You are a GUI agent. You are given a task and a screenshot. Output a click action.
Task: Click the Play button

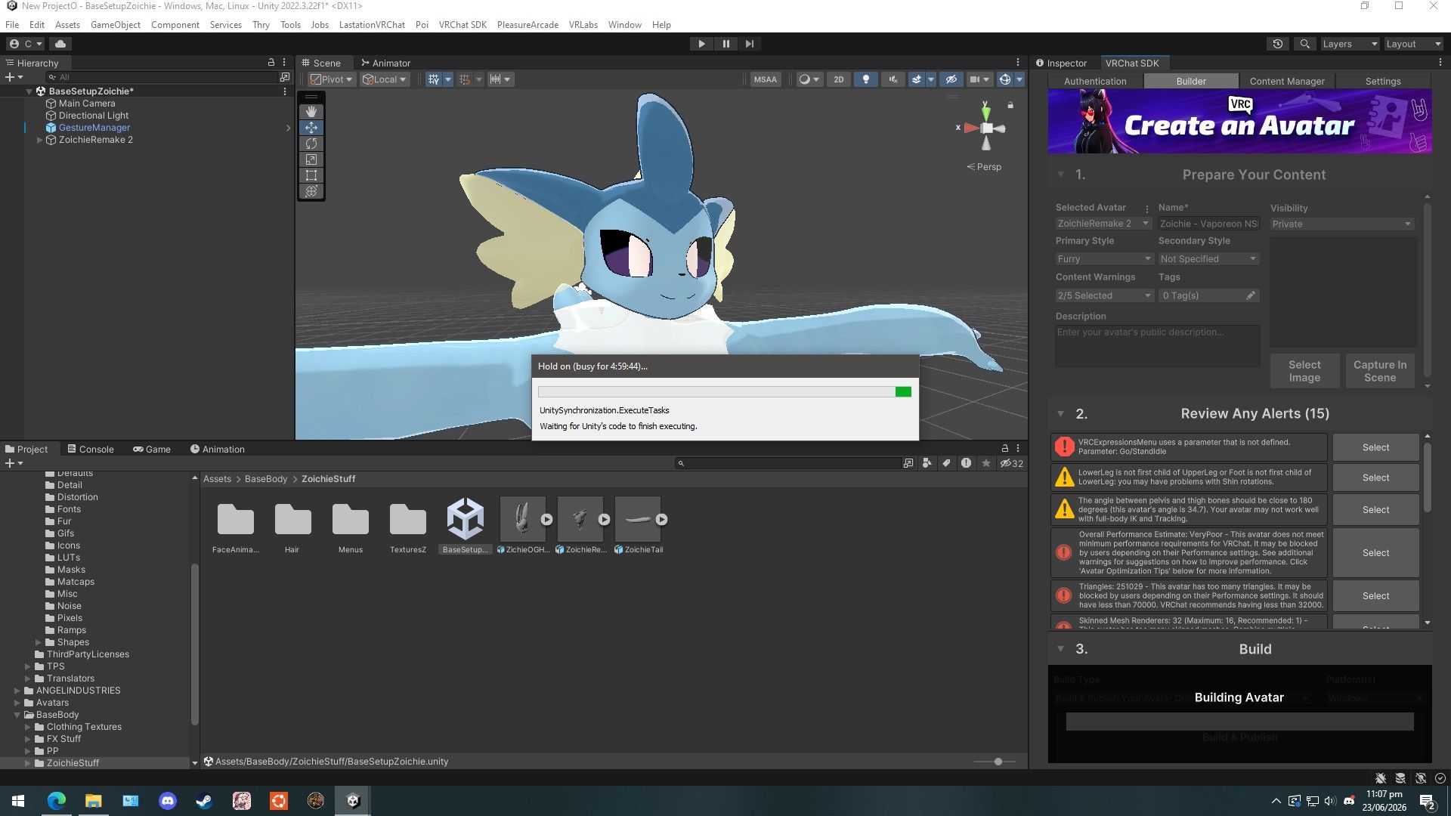click(x=701, y=44)
